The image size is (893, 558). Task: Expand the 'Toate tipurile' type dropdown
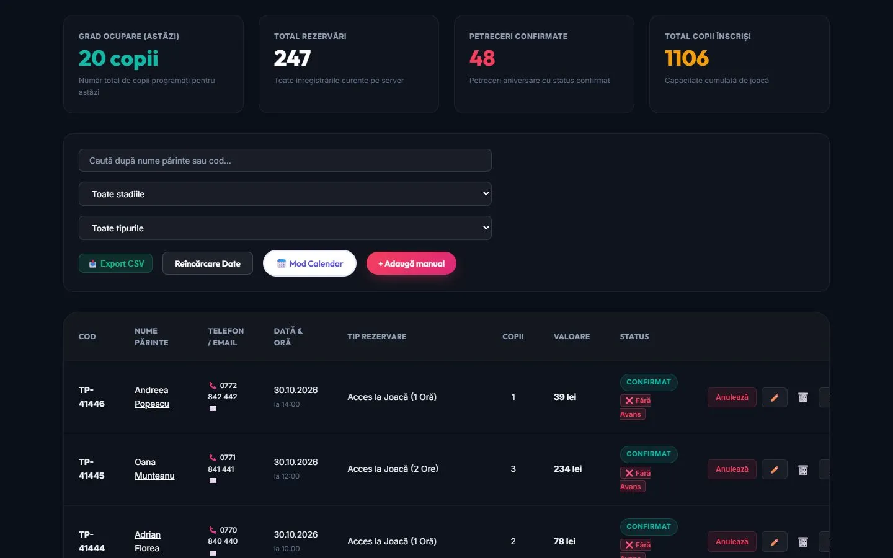pyautogui.click(x=285, y=228)
